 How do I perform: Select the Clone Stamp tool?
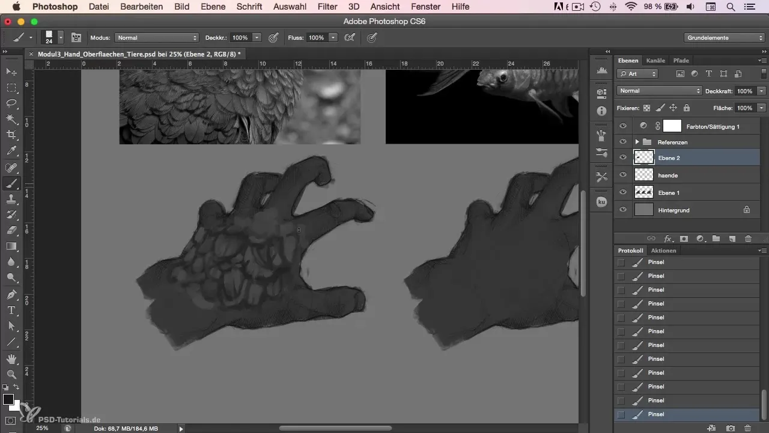pos(11,199)
